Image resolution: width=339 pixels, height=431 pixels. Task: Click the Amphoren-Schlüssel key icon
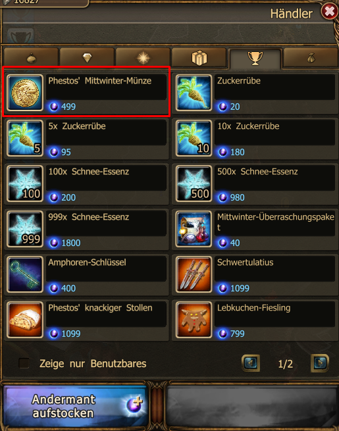(x=25, y=274)
